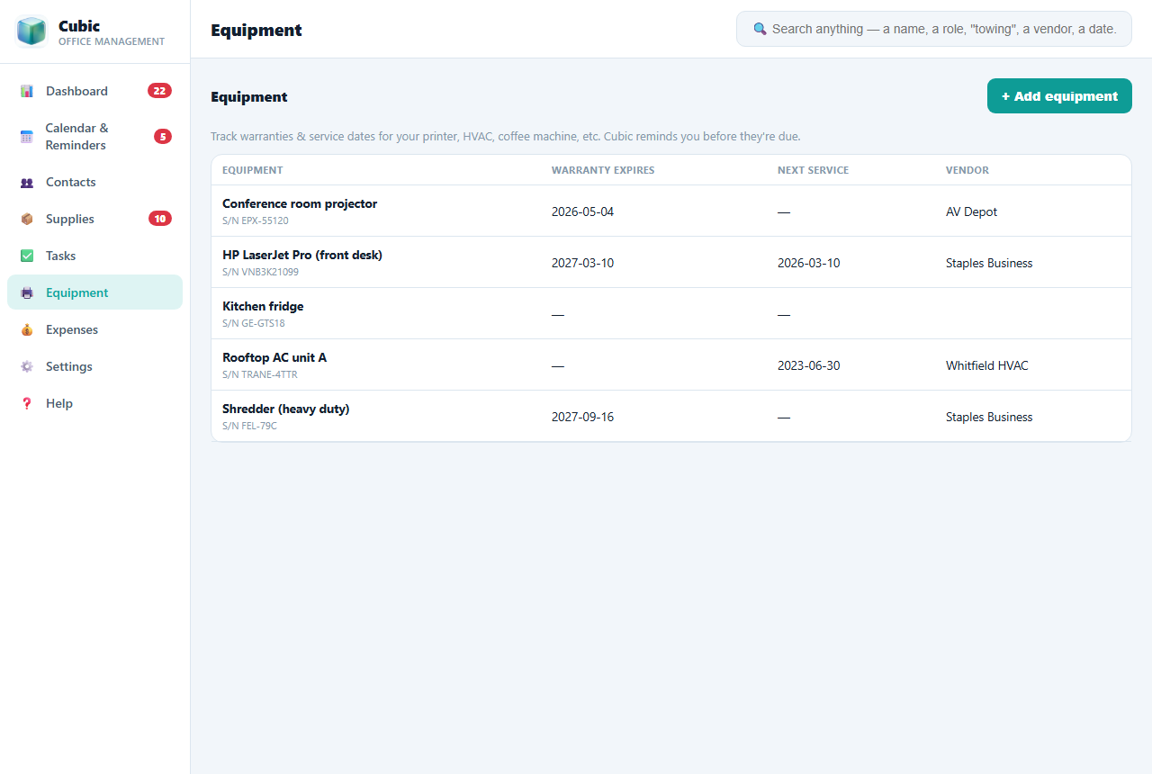Click the Calendar & Reminders calendar icon
This screenshot has width=1152, height=774.
[x=27, y=137]
